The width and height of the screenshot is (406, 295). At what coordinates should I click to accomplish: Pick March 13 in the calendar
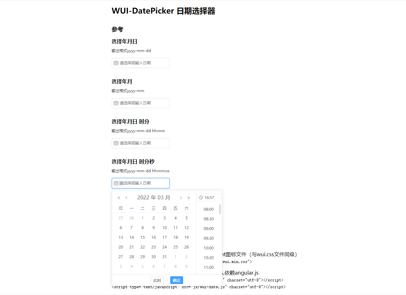121,237
